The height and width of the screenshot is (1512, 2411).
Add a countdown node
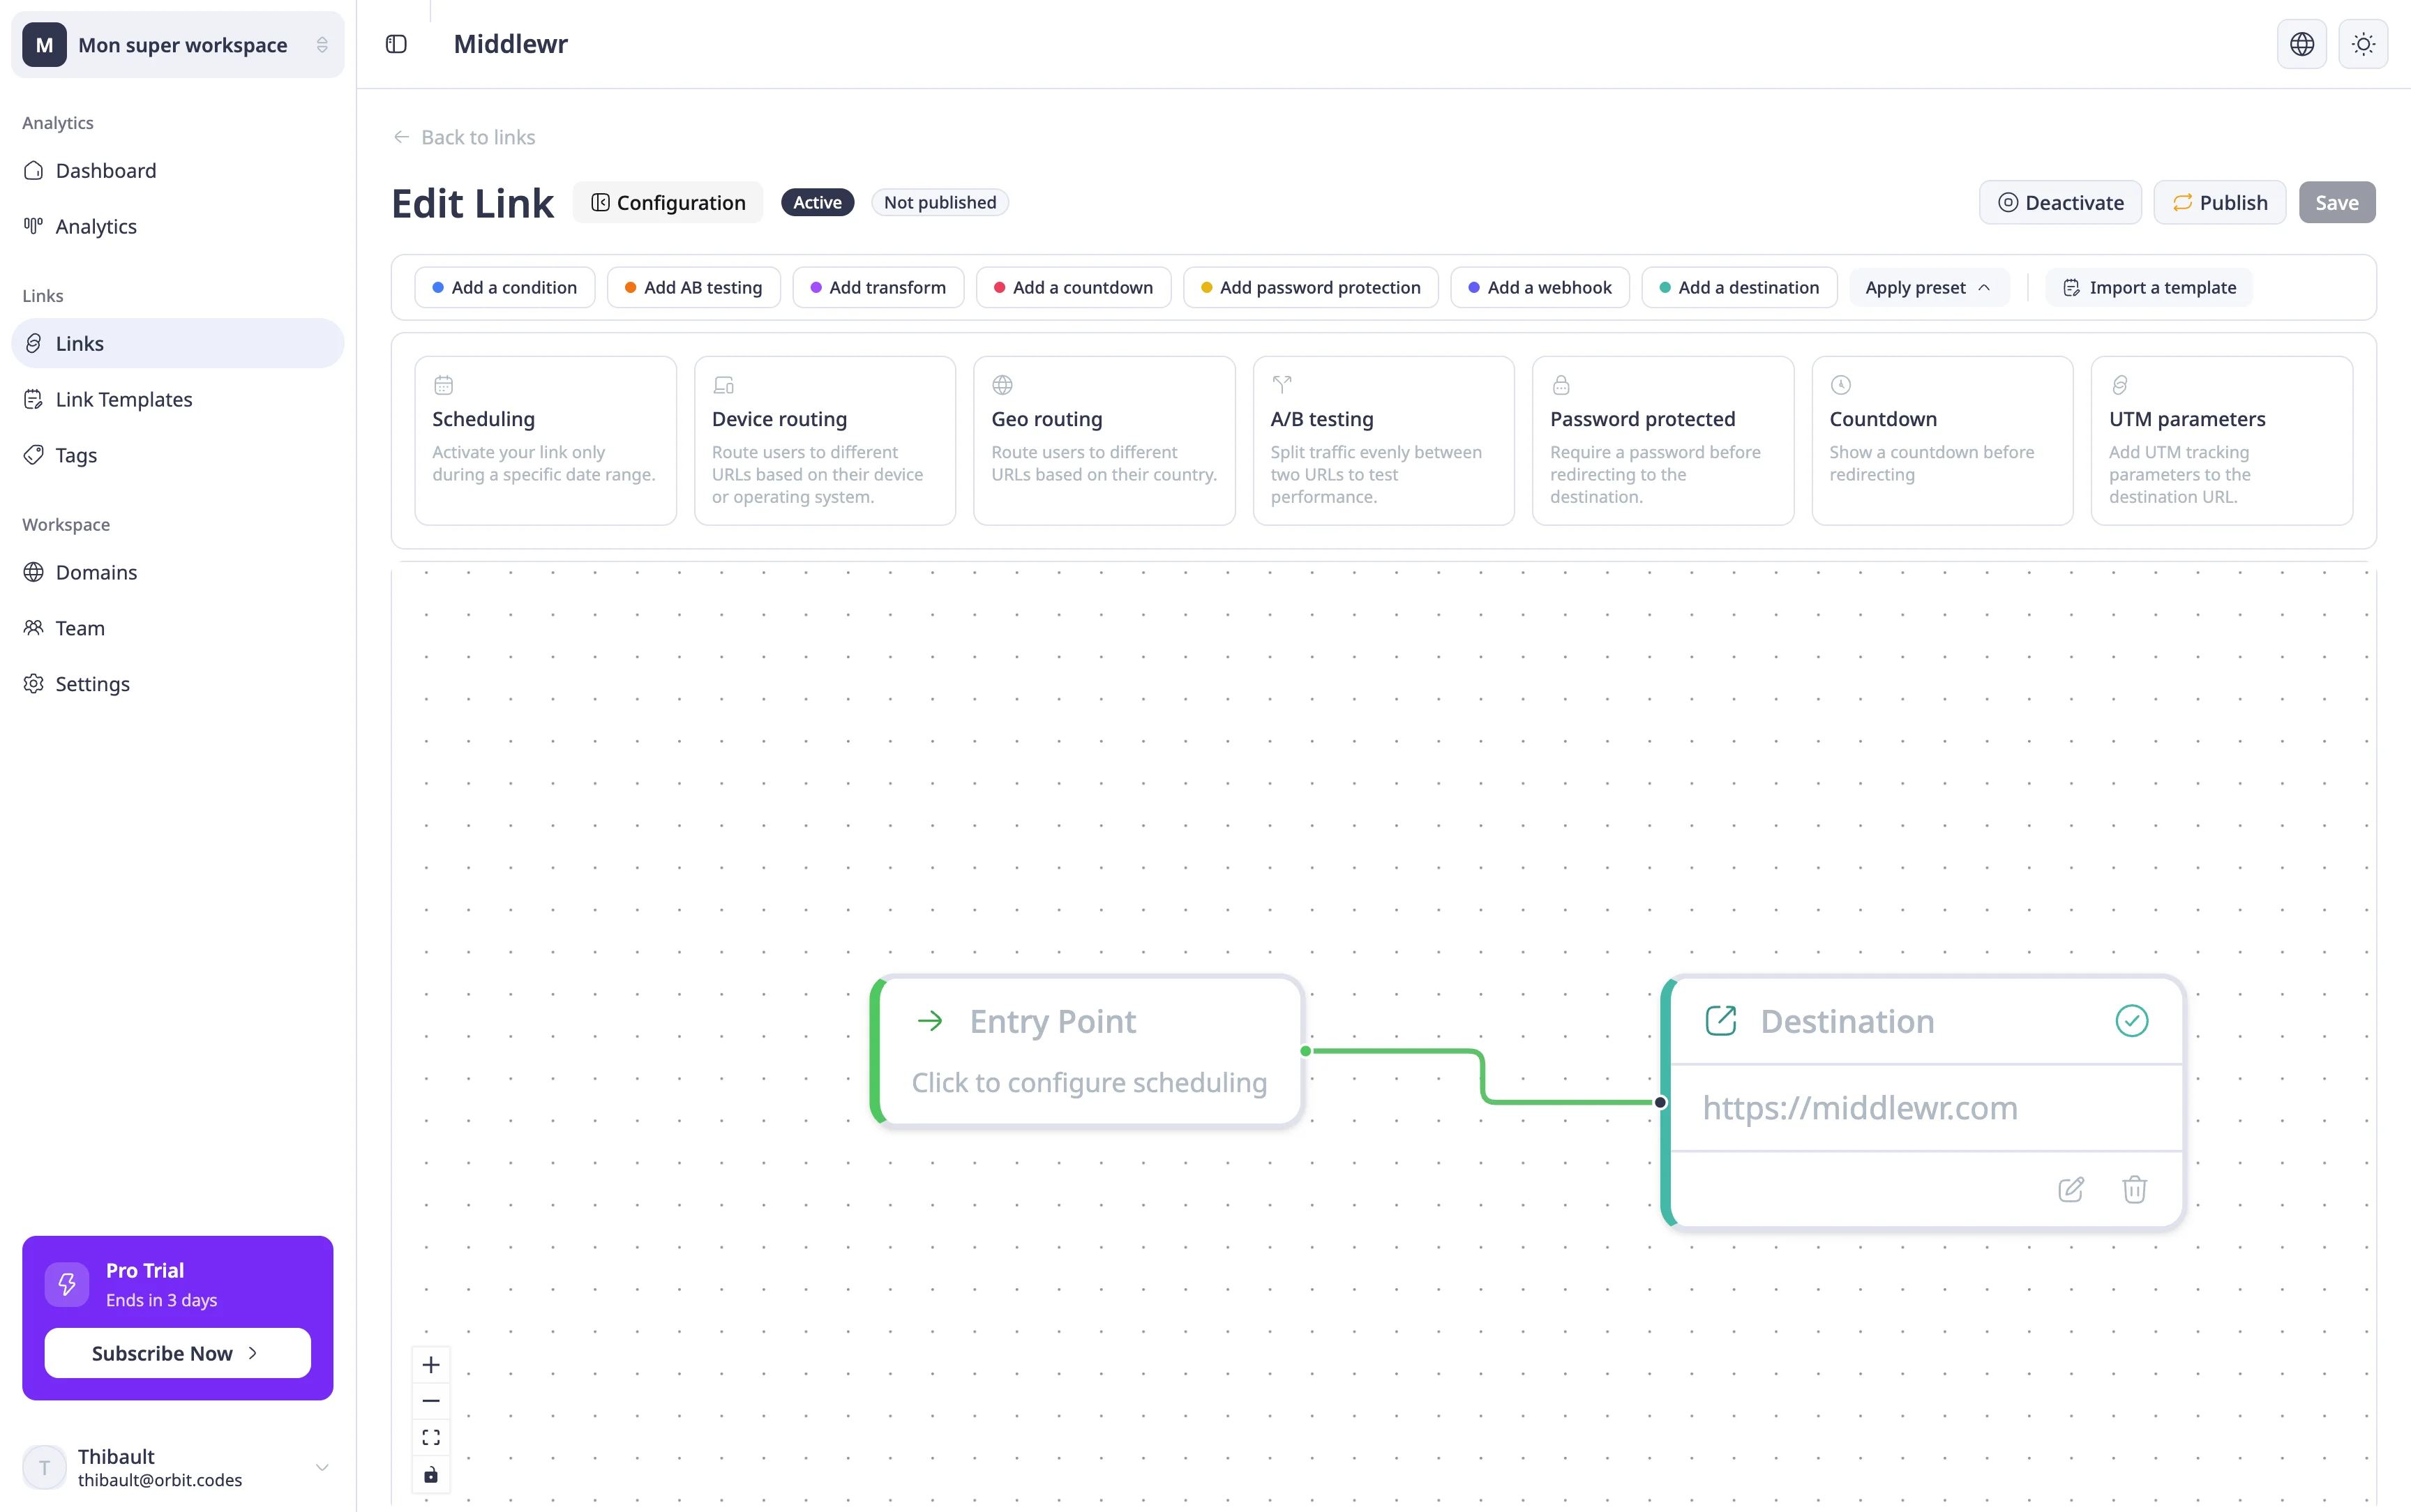1074,287
